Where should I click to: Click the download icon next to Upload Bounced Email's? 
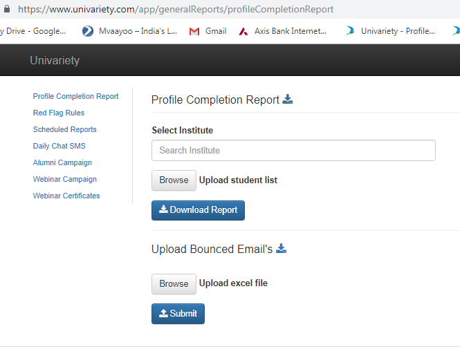(x=281, y=249)
